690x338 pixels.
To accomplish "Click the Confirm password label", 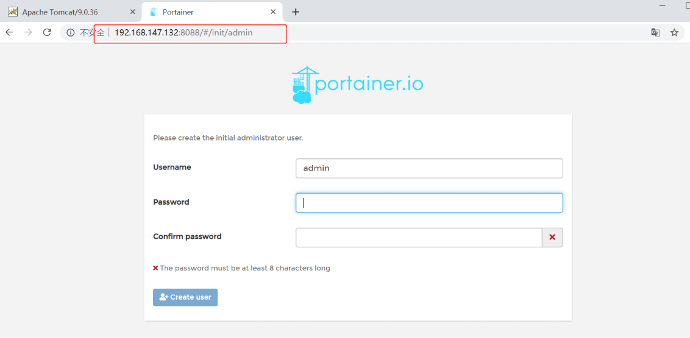I will pos(188,236).
